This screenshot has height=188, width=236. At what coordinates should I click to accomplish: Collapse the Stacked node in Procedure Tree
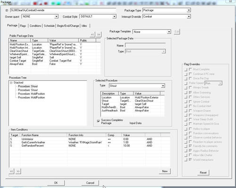[11, 83]
